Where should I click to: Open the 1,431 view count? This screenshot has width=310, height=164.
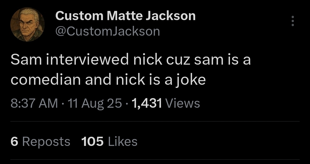147,103
